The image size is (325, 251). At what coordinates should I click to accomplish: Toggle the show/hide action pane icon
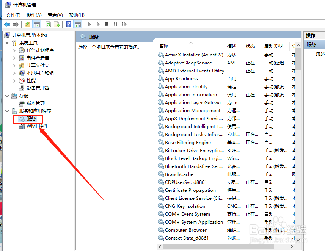(77, 24)
